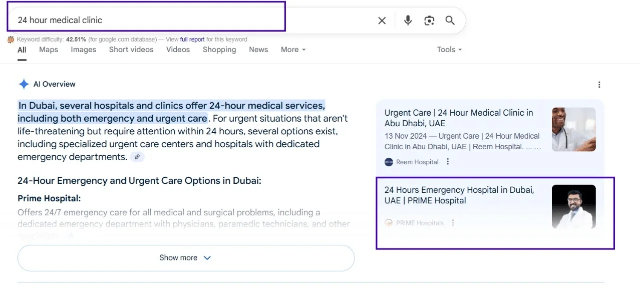This screenshot has width=641, height=290.
Task: Open the Urgent Care Abu Dhabi result
Action: (x=458, y=118)
